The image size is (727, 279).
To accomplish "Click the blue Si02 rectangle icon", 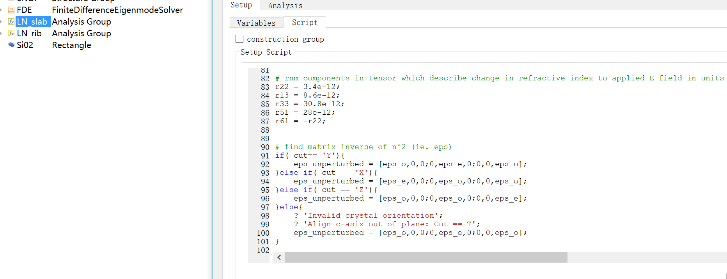I will [x=11, y=45].
